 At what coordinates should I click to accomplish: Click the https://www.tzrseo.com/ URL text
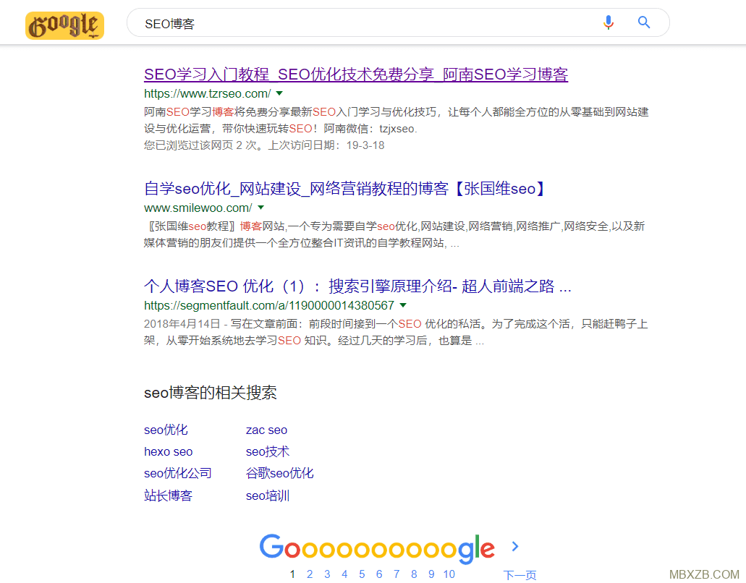point(208,94)
